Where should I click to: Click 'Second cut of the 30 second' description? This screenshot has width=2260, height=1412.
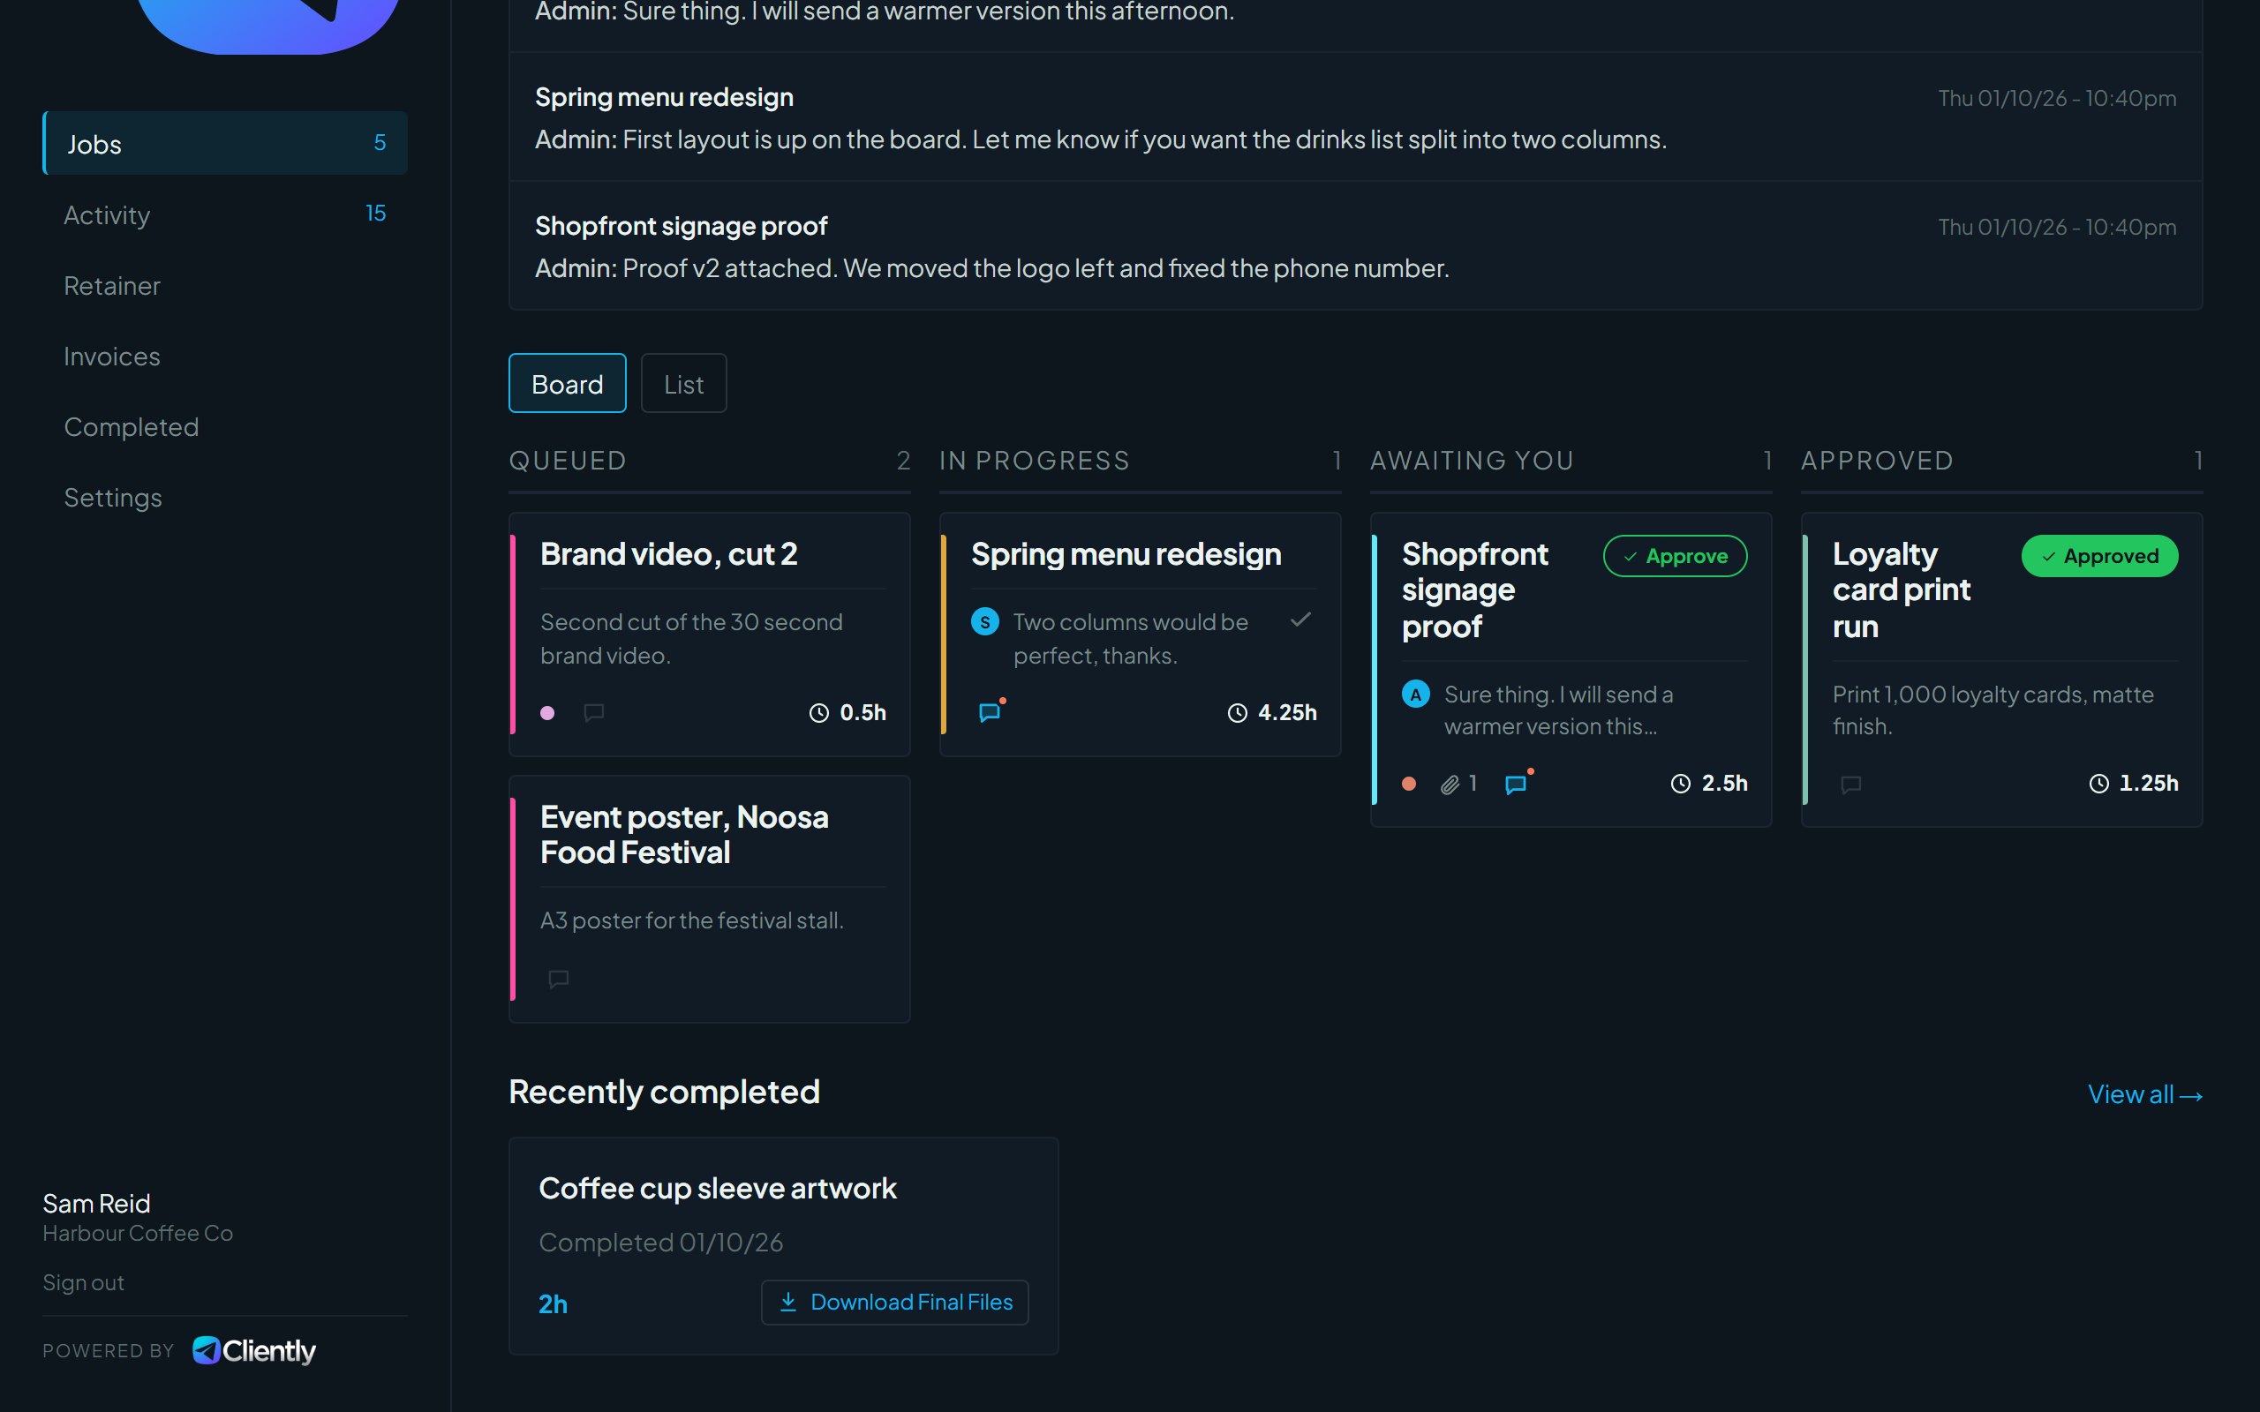point(692,639)
